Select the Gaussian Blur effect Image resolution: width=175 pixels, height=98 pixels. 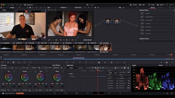[x=156, y=20]
